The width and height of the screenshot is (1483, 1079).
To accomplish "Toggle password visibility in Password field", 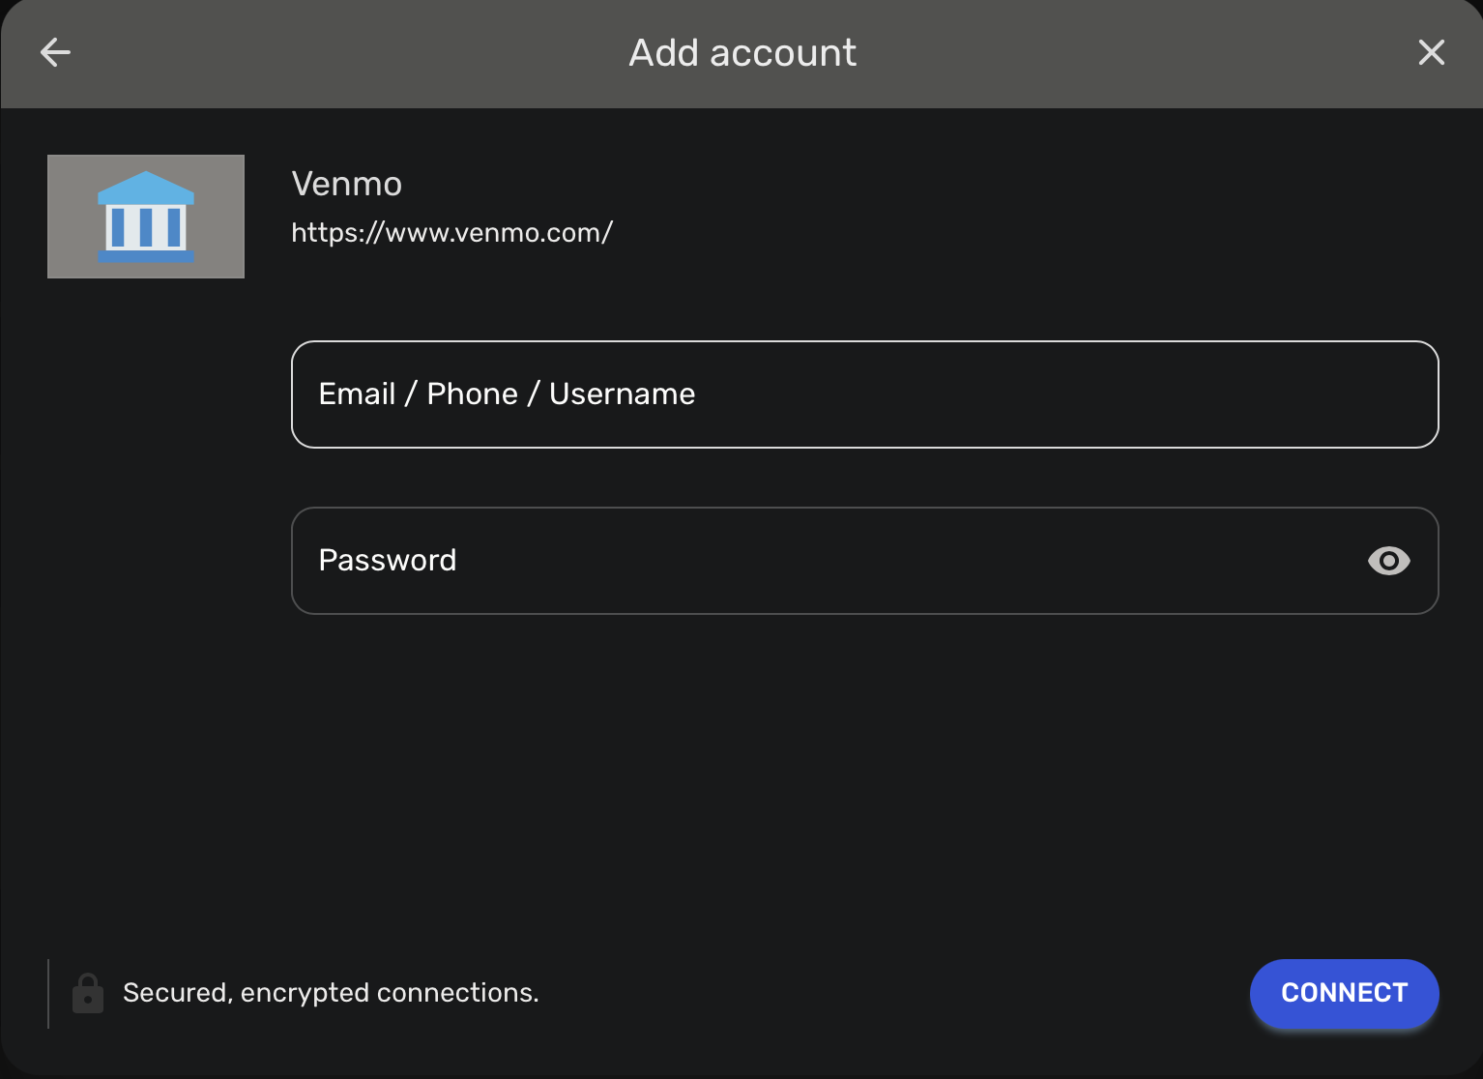I will point(1388,561).
